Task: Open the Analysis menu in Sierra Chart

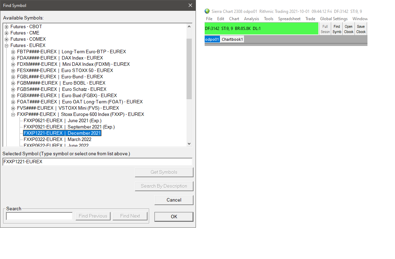Action: pos(251,19)
